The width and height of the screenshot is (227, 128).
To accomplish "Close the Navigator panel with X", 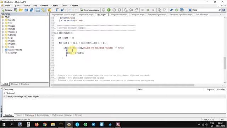I will pyautogui.click(x=48, y=14).
